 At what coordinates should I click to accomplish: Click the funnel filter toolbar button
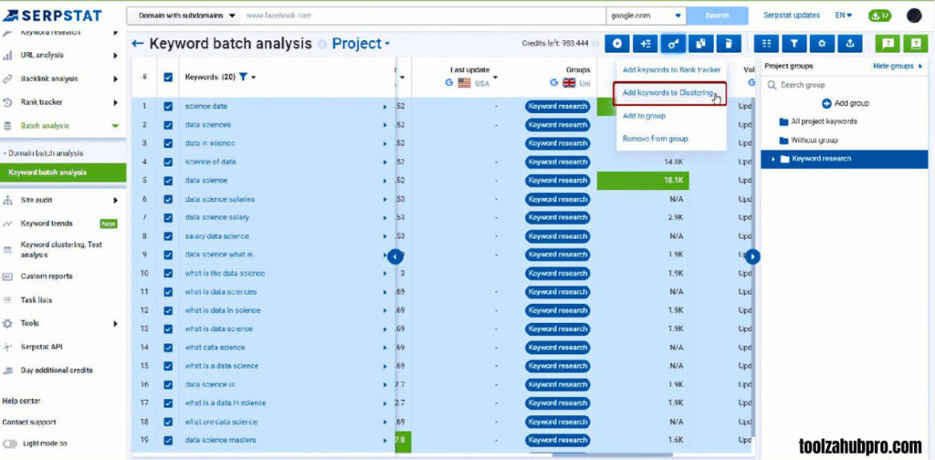[x=794, y=44]
